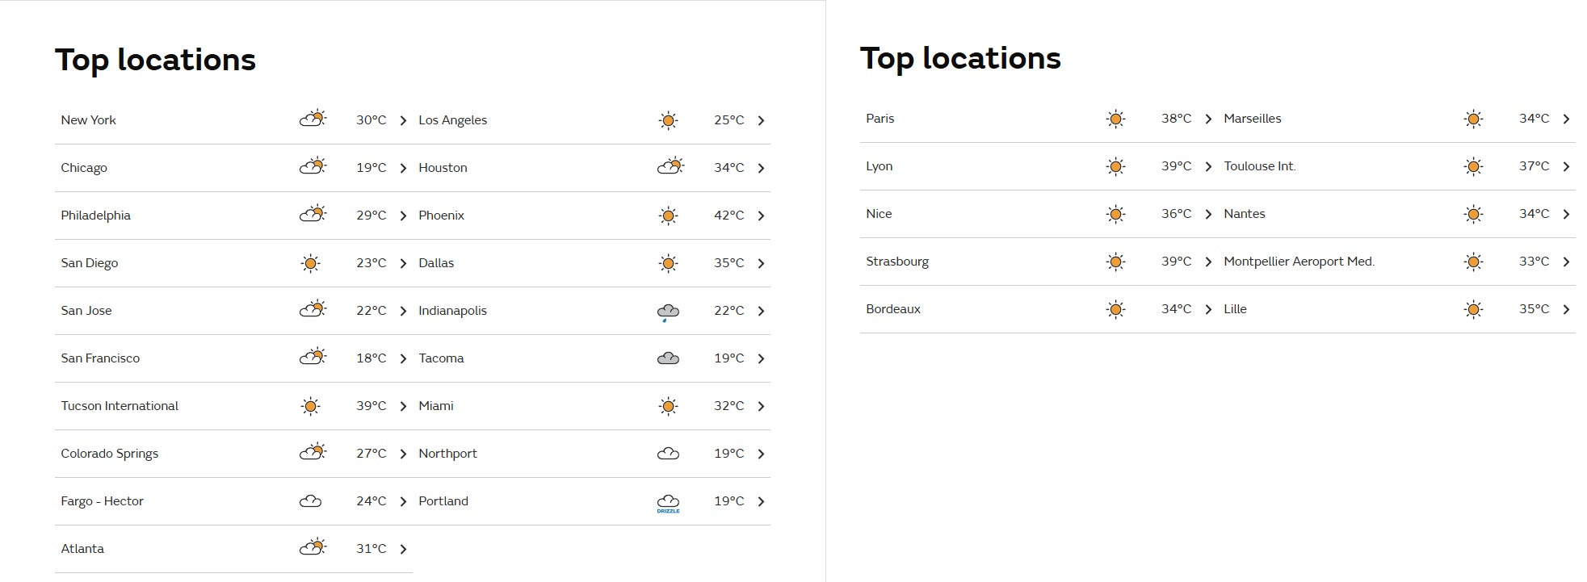This screenshot has height=582, width=1587.
Task: Click the sunny icon beside Los Angeles
Action: (668, 121)
